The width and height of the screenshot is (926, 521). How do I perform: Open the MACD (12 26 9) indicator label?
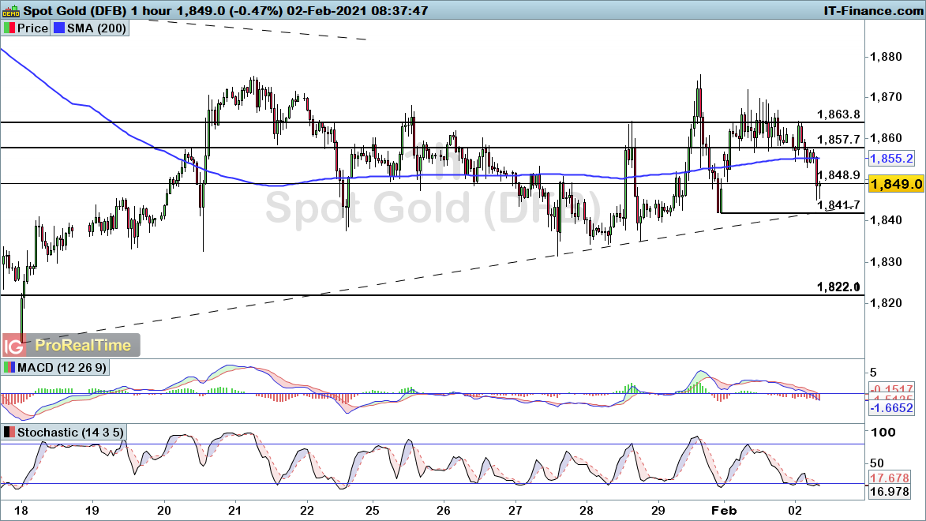pyautogui.click(x=62, y=368)
